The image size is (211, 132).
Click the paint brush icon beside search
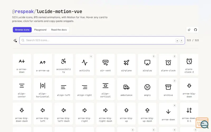pos(15,40)
